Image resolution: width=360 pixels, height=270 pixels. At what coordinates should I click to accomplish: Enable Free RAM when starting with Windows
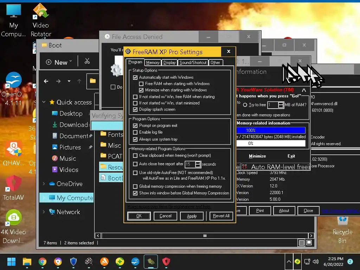pos(141,84)
